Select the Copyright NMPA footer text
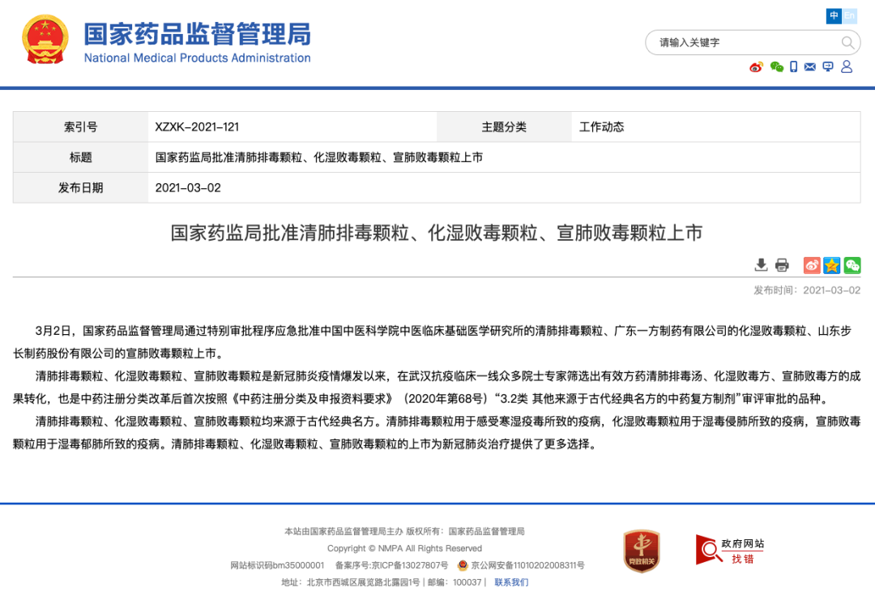 coord(404,548)
